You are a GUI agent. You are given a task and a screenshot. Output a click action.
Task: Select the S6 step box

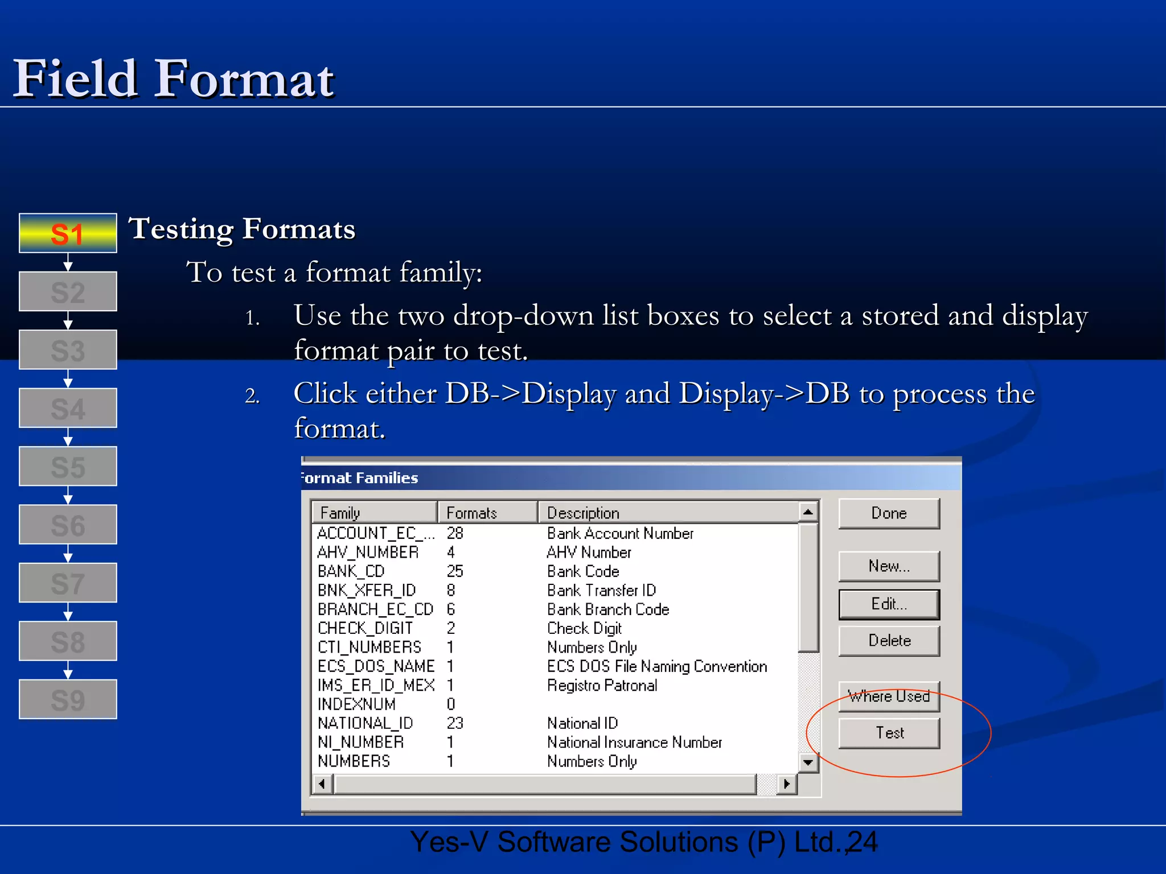[68, 525]
